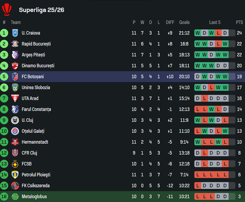Click the FC Botoșani club crest

click(15, 76)
